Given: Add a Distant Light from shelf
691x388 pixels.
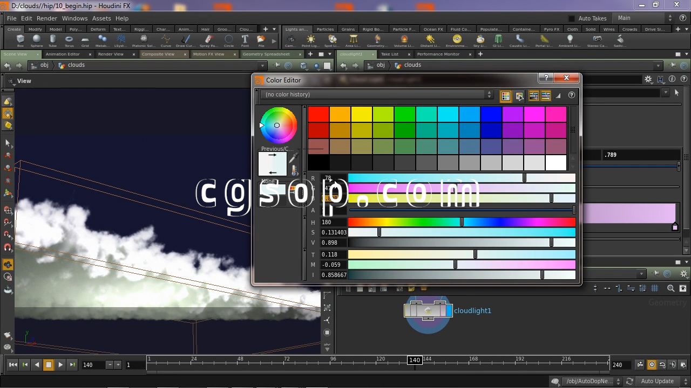Looking at the screenshot, I should point(430,41).
